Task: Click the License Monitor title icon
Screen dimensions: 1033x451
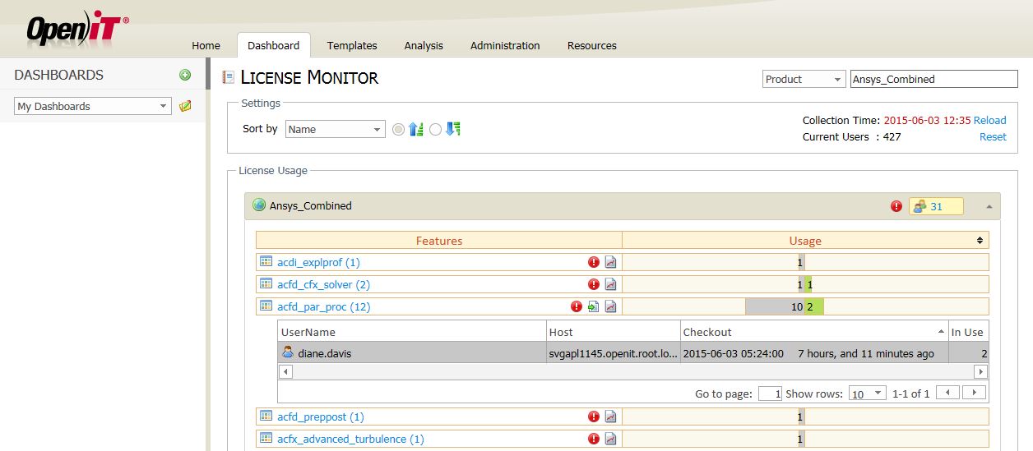Action: click(x=229, y=78)
